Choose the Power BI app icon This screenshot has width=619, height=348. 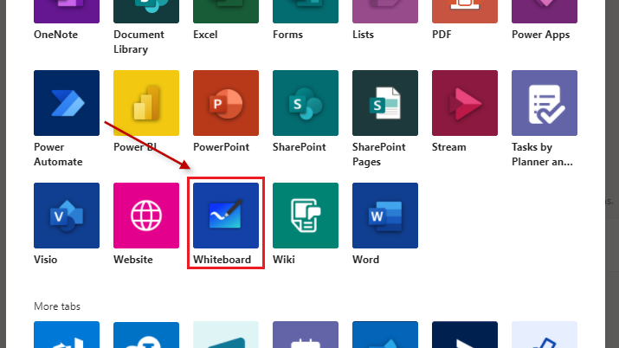coord(146,103)
